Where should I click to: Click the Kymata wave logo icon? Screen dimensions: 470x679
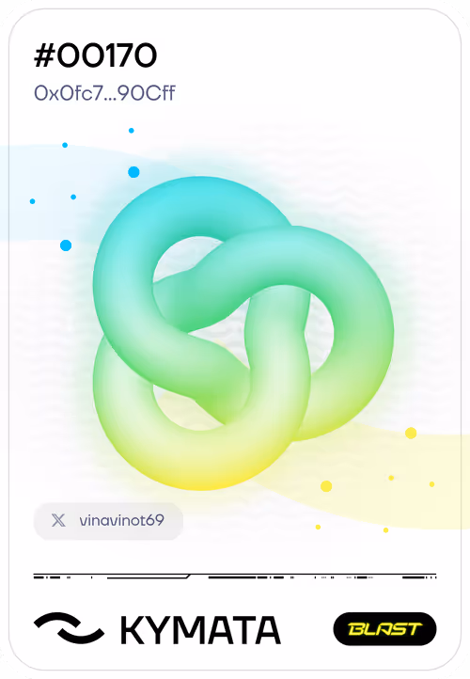point(69,627)
